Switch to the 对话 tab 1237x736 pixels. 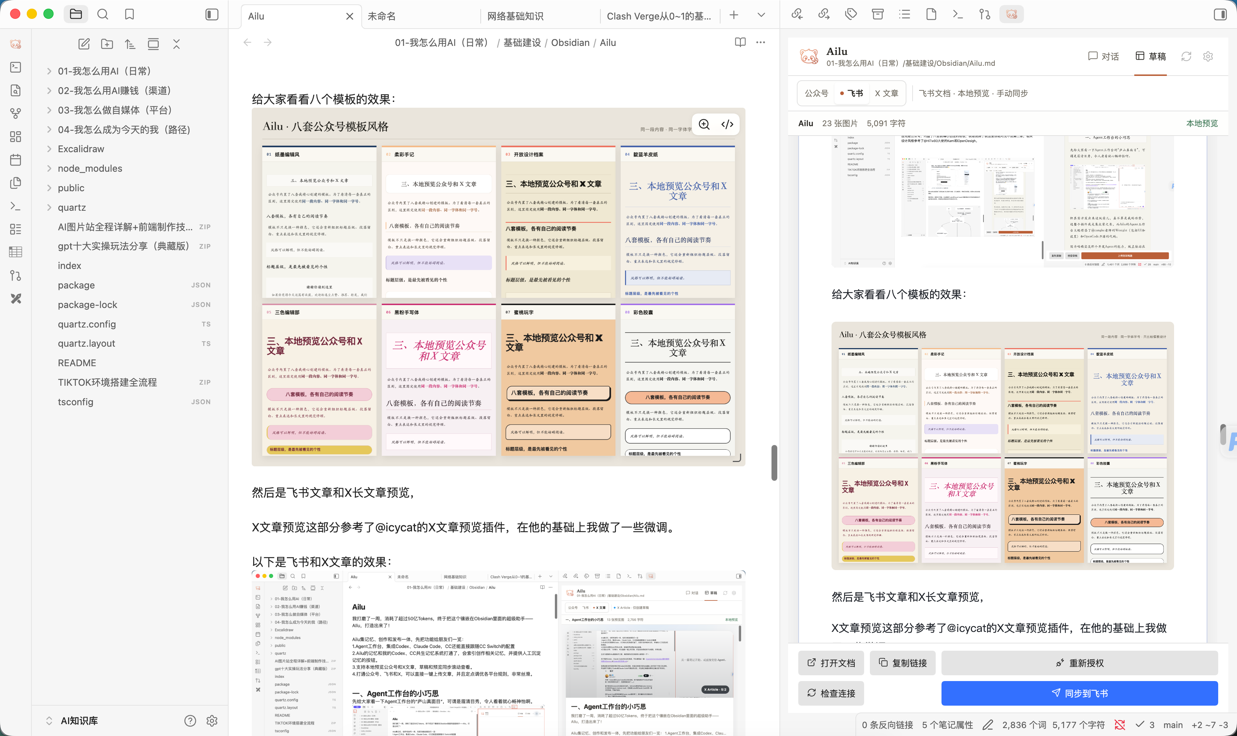(x=1104, y=56)
